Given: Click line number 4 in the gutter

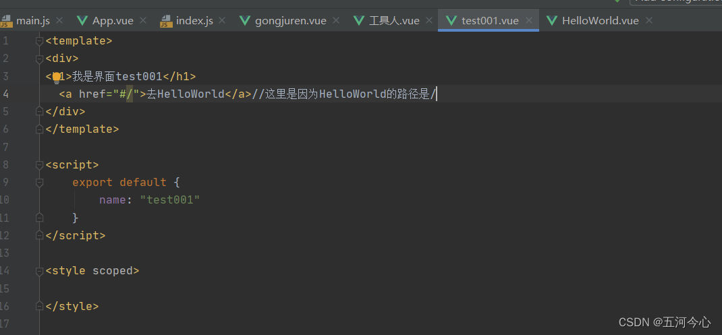Looking at the screenshot, I should [x=5, y=94].
